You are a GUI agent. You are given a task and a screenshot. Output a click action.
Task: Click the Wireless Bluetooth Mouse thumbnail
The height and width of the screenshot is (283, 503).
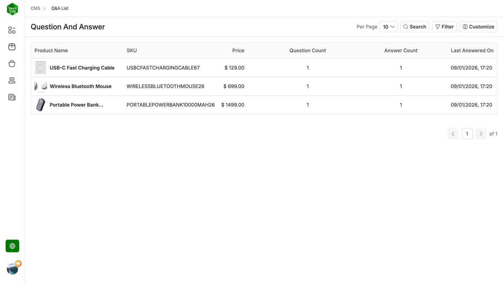point(40,86)
